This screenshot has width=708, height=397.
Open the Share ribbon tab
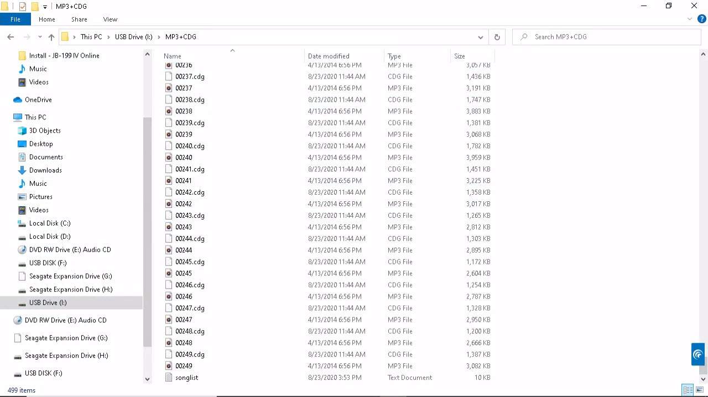pyautogui.click(x=79, y=19)
